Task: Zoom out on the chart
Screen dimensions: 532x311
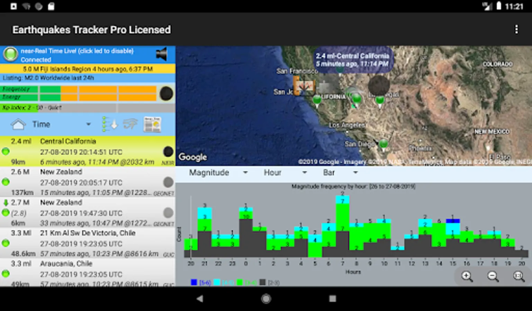Action: click(x=493, y=276)
